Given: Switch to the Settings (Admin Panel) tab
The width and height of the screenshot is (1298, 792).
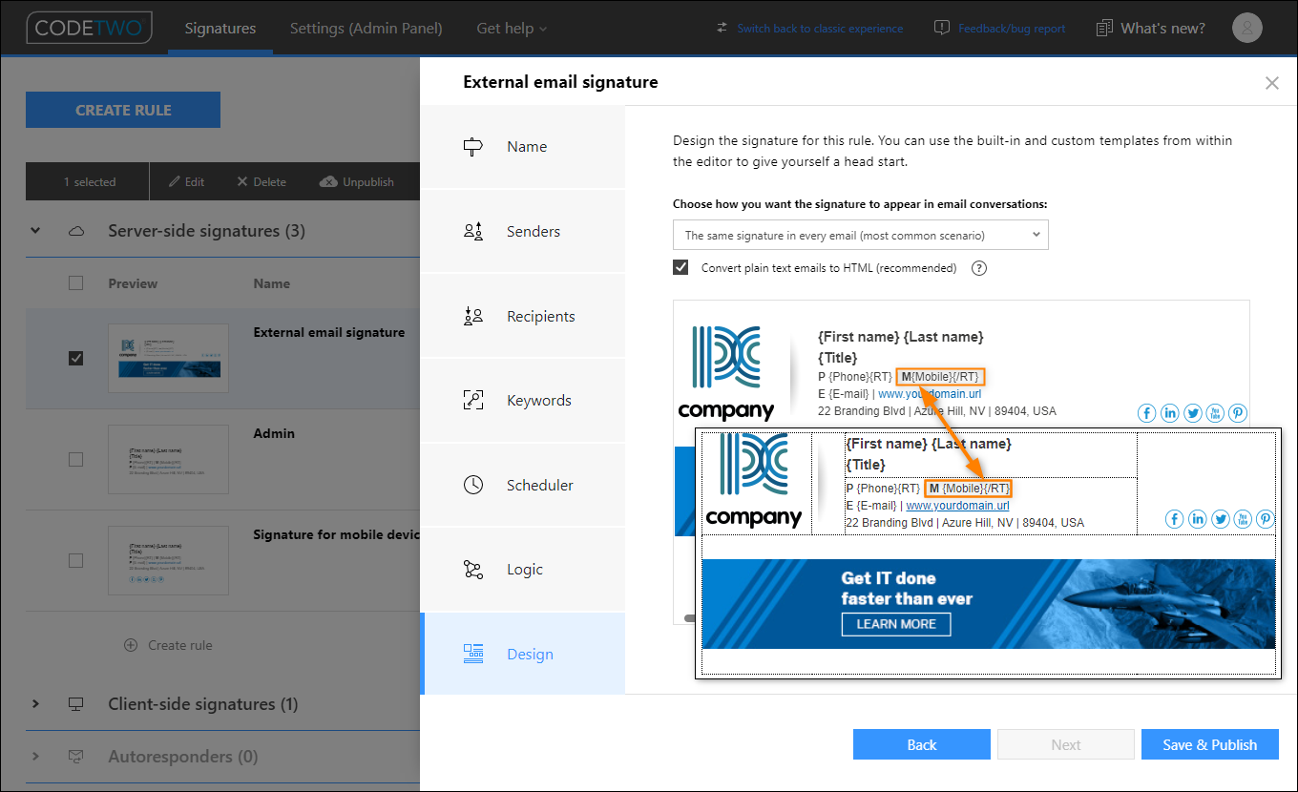Looking at the screenshot, I should pyautogui.click(x=366, y=28).
